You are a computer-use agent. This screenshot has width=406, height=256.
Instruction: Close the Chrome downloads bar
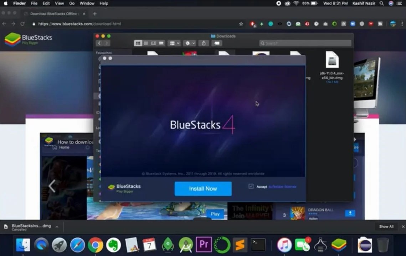[x=403, y=226]
